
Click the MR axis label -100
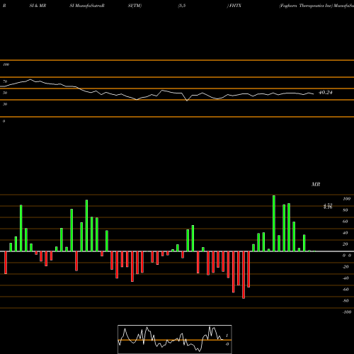click(x=347, y=312)
